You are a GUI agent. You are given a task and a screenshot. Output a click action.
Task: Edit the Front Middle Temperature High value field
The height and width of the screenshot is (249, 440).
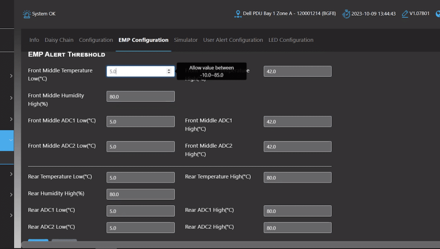[297, 71]
